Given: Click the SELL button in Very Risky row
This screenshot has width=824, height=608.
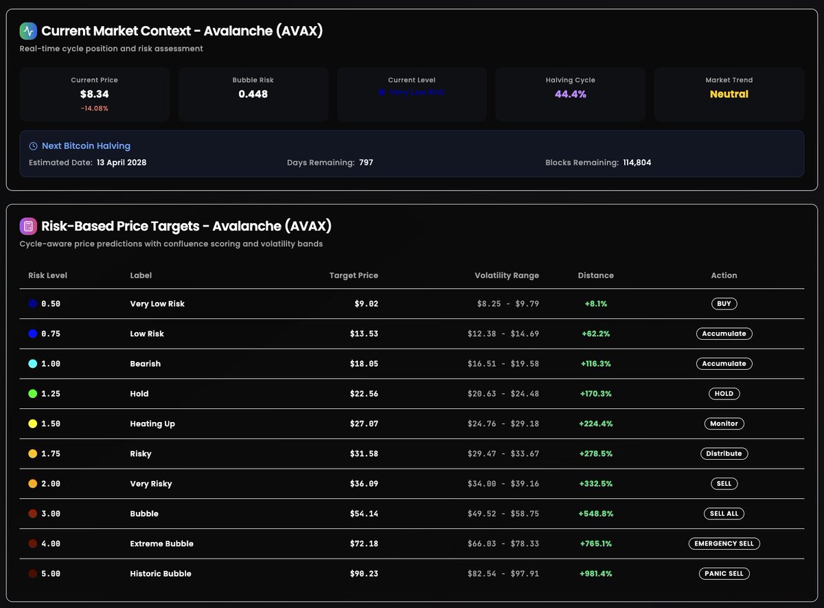Looking at the screenshot, I should (x=724, y=484).
